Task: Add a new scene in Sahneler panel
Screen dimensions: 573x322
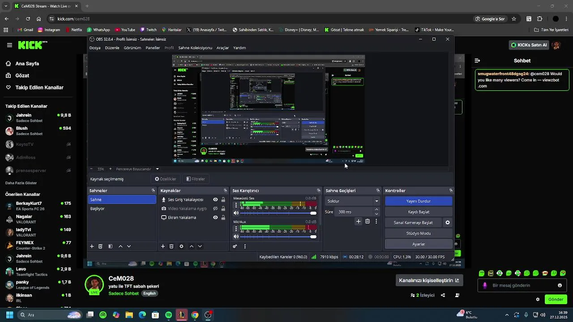Action: click(x=92, y=246)
